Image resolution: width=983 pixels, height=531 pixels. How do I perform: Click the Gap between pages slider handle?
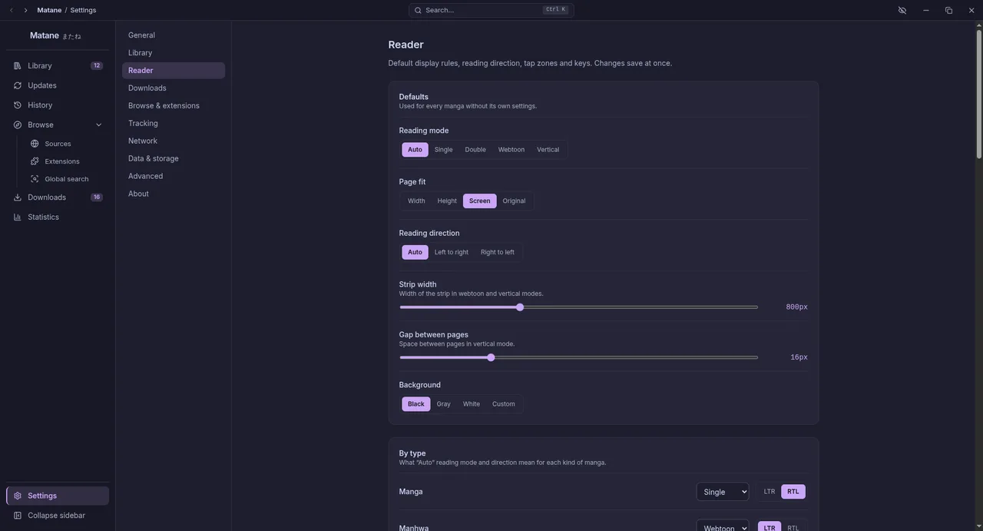pyautogui.click(x=491, y=357)
